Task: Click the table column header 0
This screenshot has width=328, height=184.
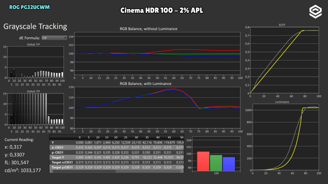Action: coord(79,137)
